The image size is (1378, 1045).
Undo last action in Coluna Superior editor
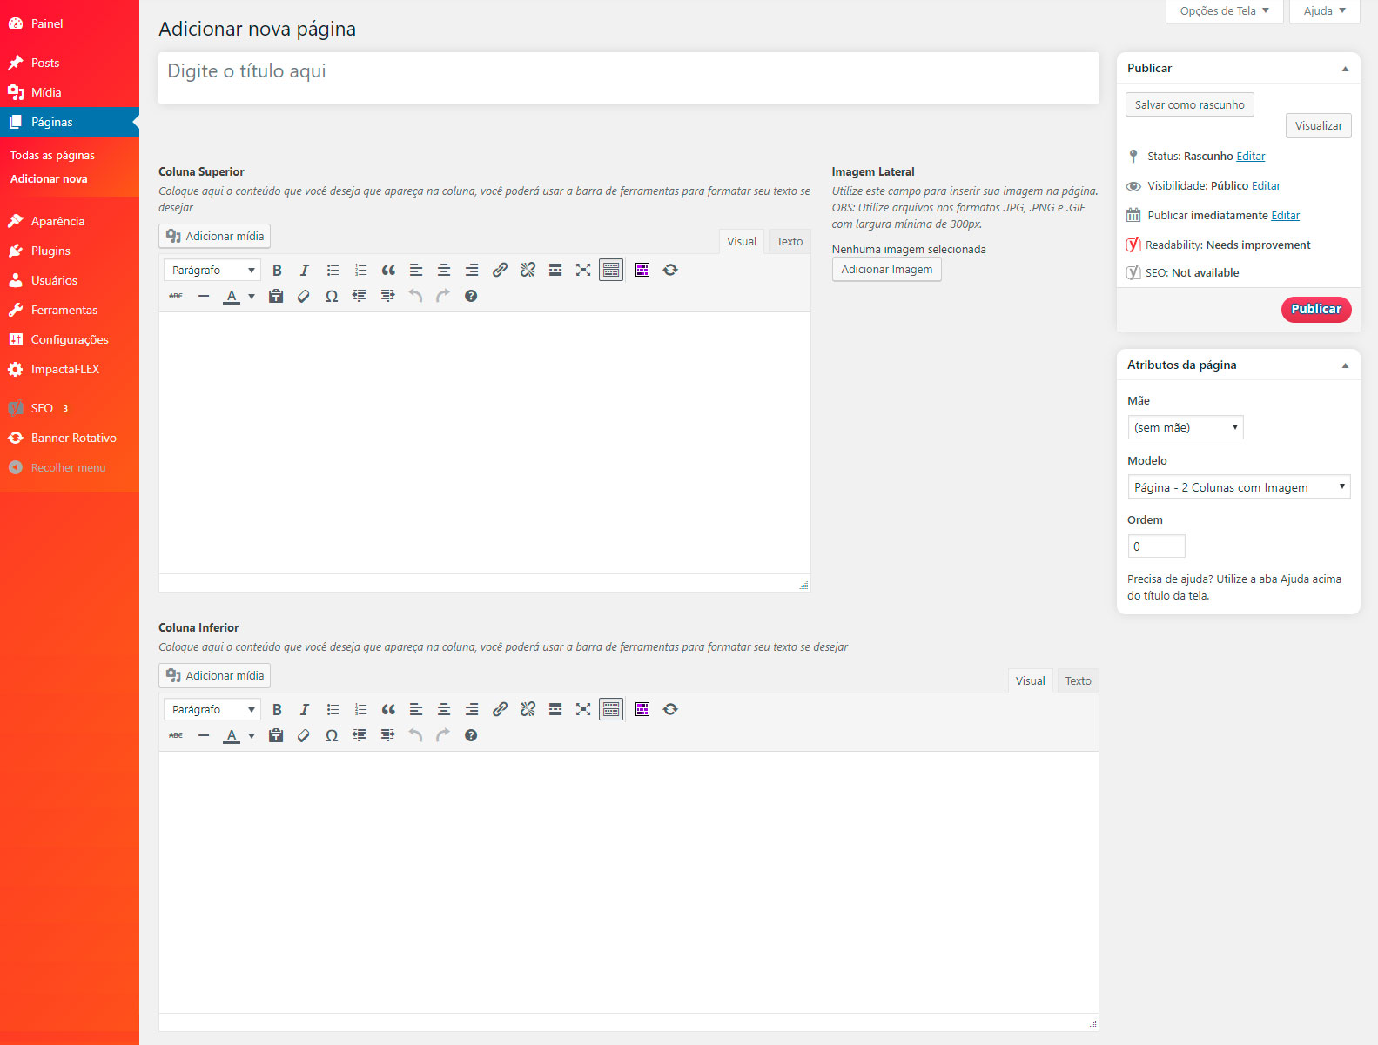pos(415,296)
